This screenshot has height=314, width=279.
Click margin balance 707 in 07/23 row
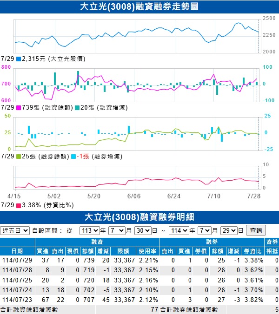point(89,300)
